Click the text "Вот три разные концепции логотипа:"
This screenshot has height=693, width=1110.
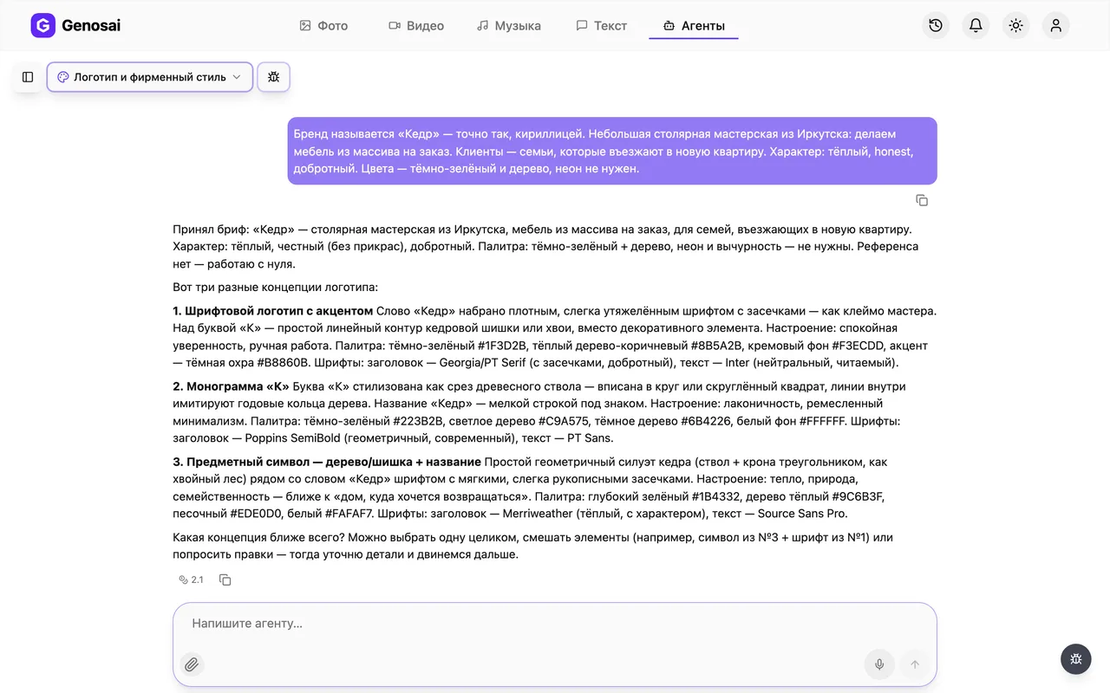(x=276, y=288)
